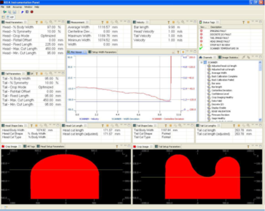265x211 pixels.
Task: Collapse the SCANNER tree node
Action: (201, 63)
